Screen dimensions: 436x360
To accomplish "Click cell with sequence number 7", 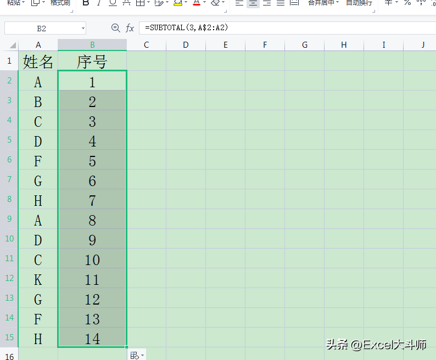I will click(x=92, y=199).
